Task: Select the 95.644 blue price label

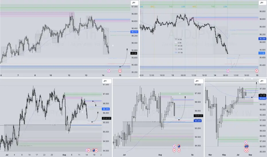Action: click(x=263, y=98)
